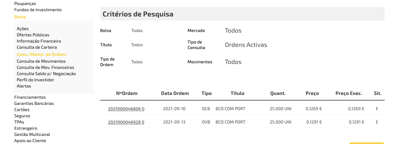Screen dimensions: 398x144
Task: Select Seguros in the side menu
Action: (22, 116)
